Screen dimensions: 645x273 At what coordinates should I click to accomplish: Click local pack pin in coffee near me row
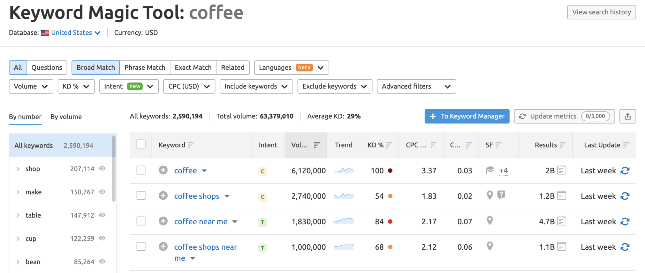click(490, 220)
